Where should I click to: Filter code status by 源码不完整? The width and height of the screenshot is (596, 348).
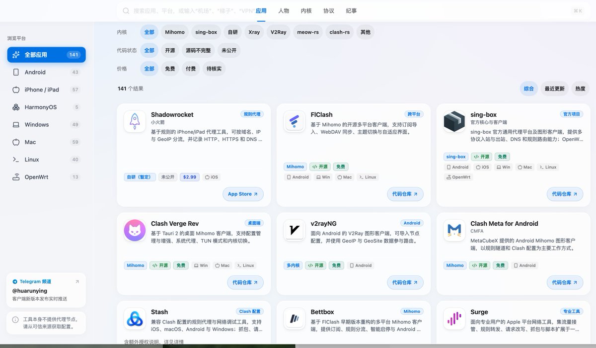click(x=198, y=50)
